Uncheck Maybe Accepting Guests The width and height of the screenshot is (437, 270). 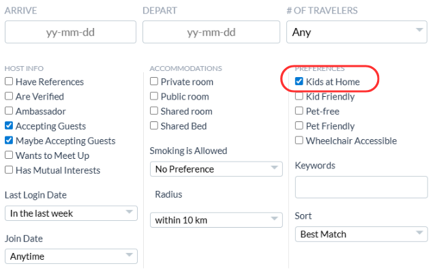coord(9,140)
